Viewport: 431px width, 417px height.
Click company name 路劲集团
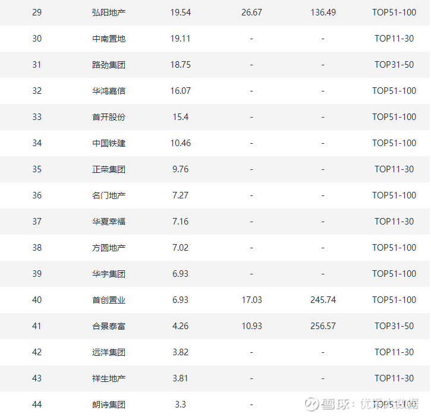tap(109, 65)
